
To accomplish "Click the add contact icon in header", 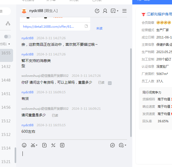I will pos(105,11).
